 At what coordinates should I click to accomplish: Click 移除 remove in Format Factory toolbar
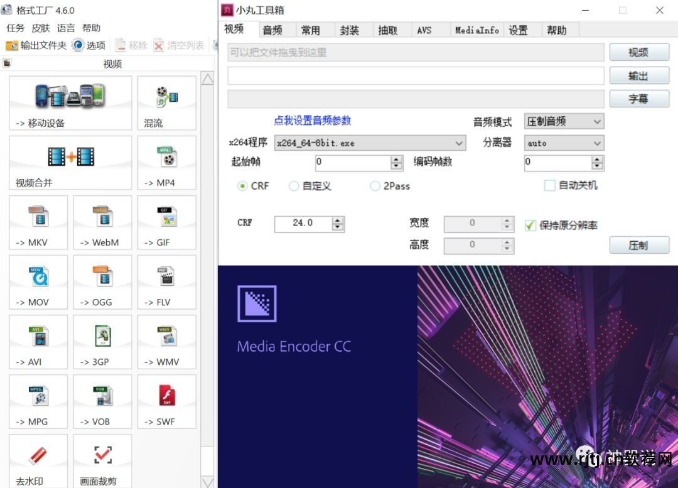click(132, 45)
